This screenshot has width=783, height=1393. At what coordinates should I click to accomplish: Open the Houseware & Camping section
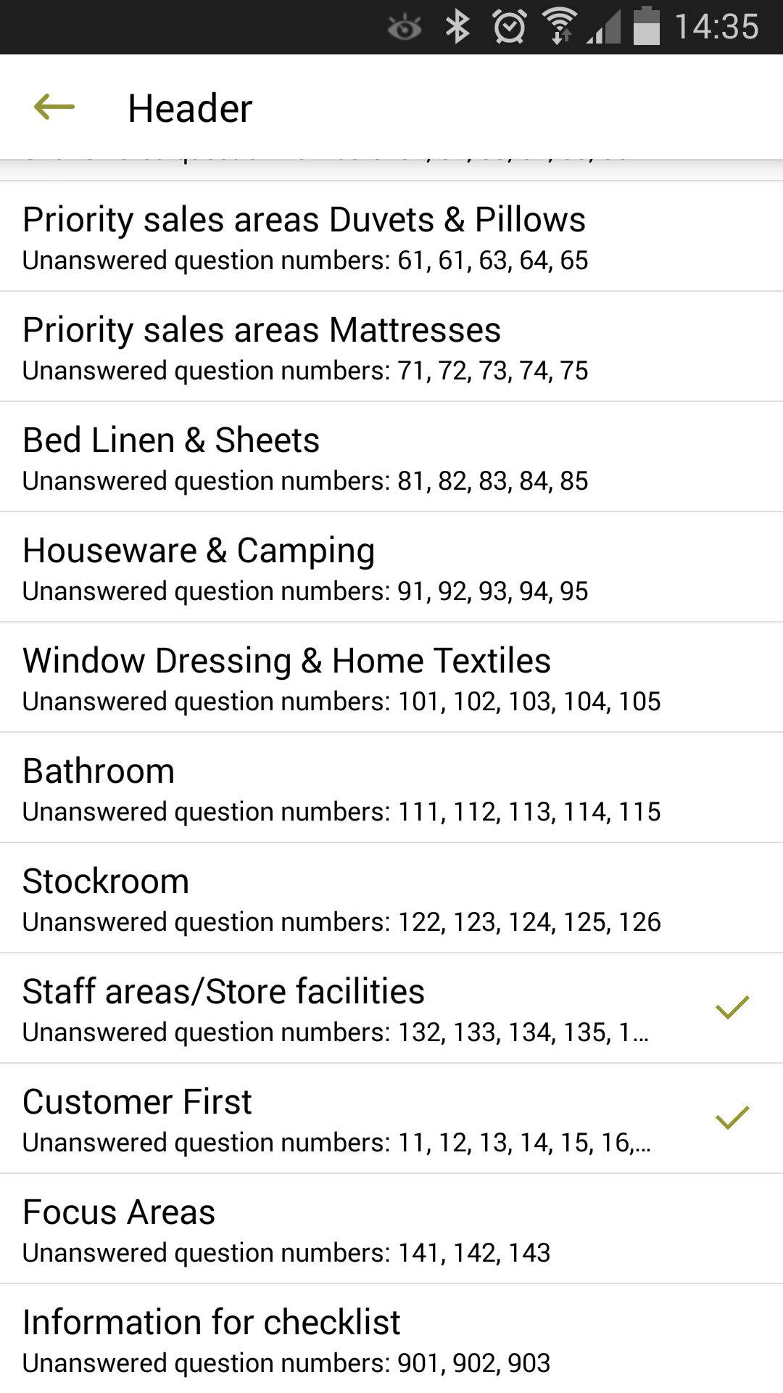pos(304,567)
